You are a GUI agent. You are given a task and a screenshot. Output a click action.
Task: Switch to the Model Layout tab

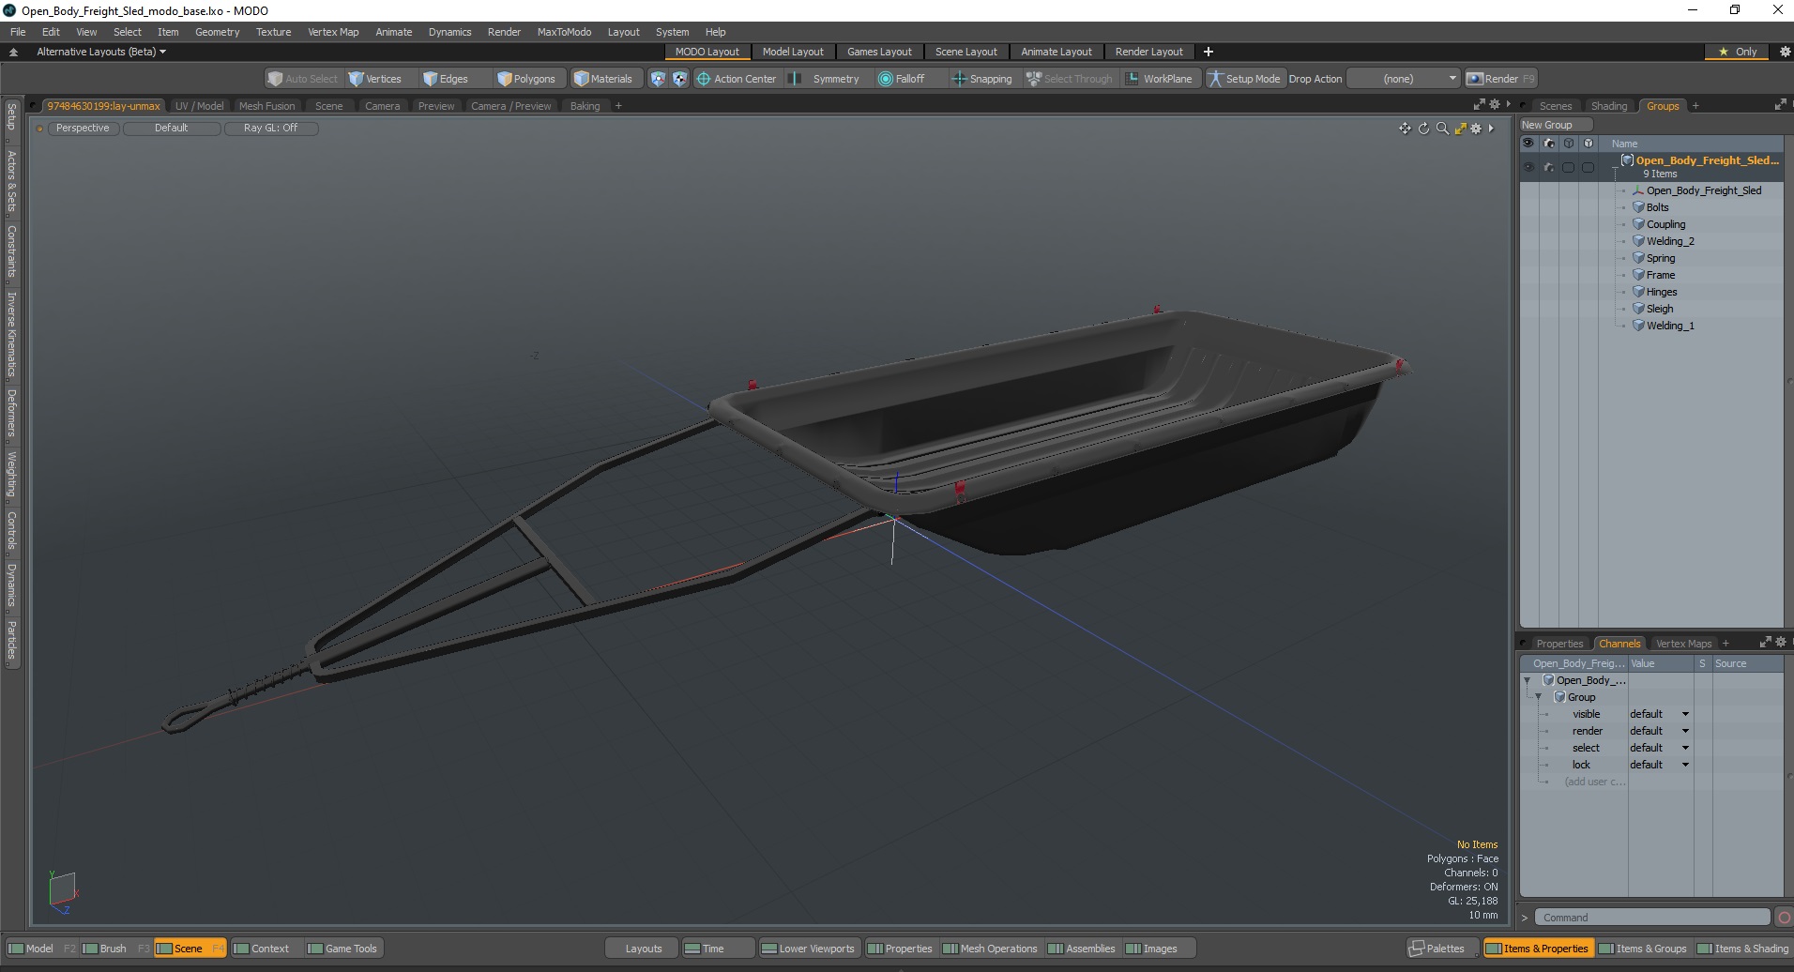pyautogui.click(x=793, y=52)
